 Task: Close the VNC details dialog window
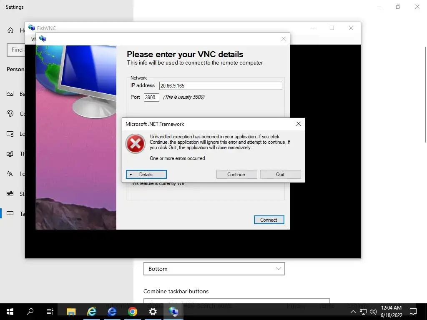(283, 39)
